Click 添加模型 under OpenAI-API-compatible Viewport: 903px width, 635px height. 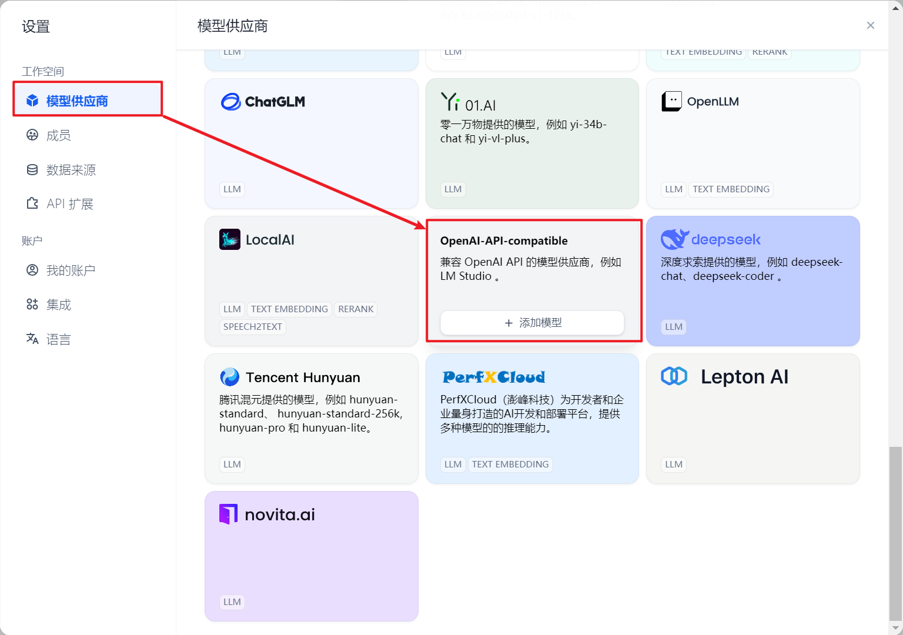531,322
